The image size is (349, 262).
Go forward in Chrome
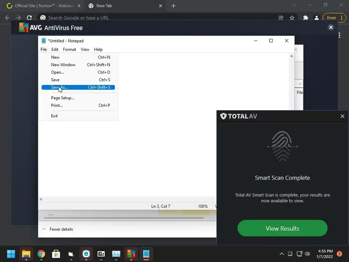click(x=18, y=18)
